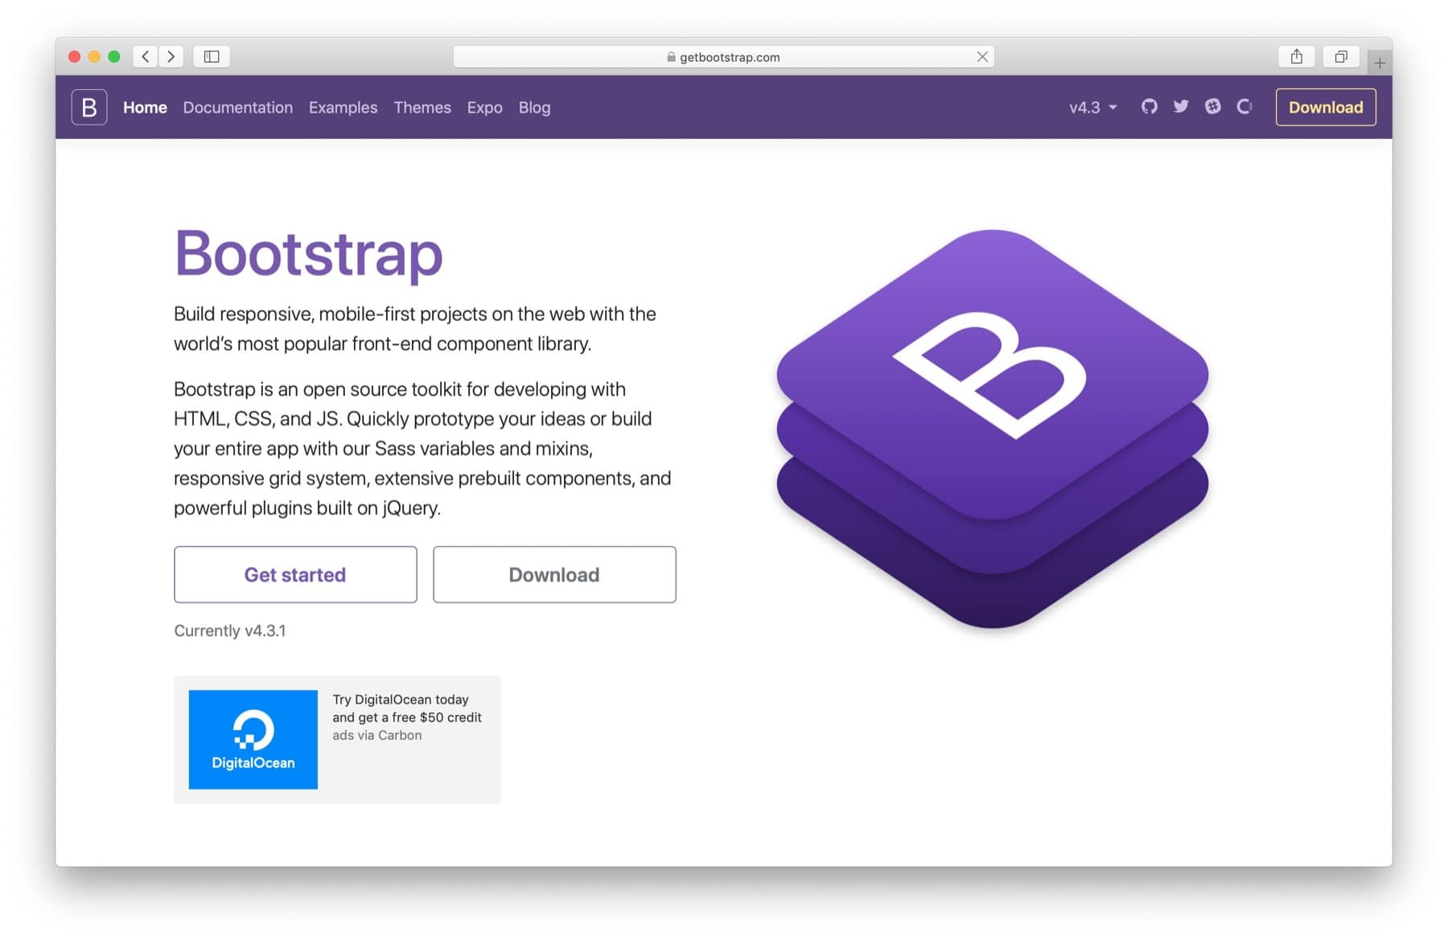Open the tab overview icon
This screenshot has width=1448, height=940.
pyautogui.click(x=1340, y=56)
